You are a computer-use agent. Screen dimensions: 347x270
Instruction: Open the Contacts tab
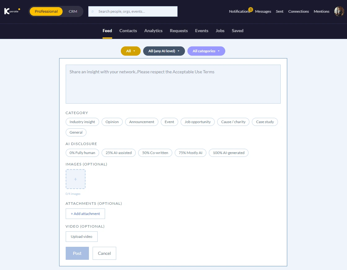pos(128,31)
